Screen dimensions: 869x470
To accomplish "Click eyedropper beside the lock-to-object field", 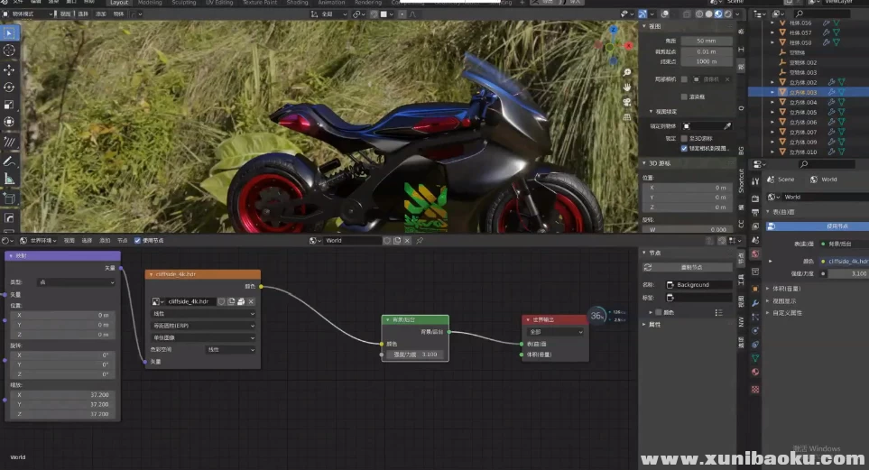I will pos(727,126).
